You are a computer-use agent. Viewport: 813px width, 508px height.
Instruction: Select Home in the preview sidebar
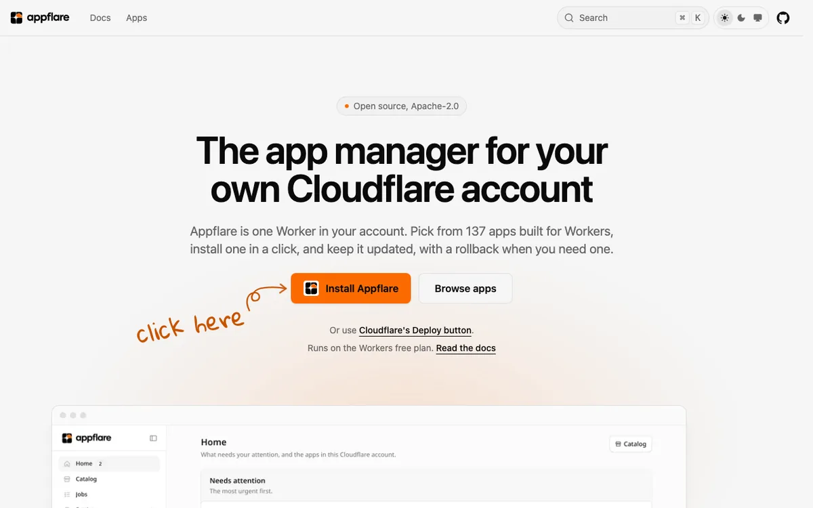[x=109, y=464]
